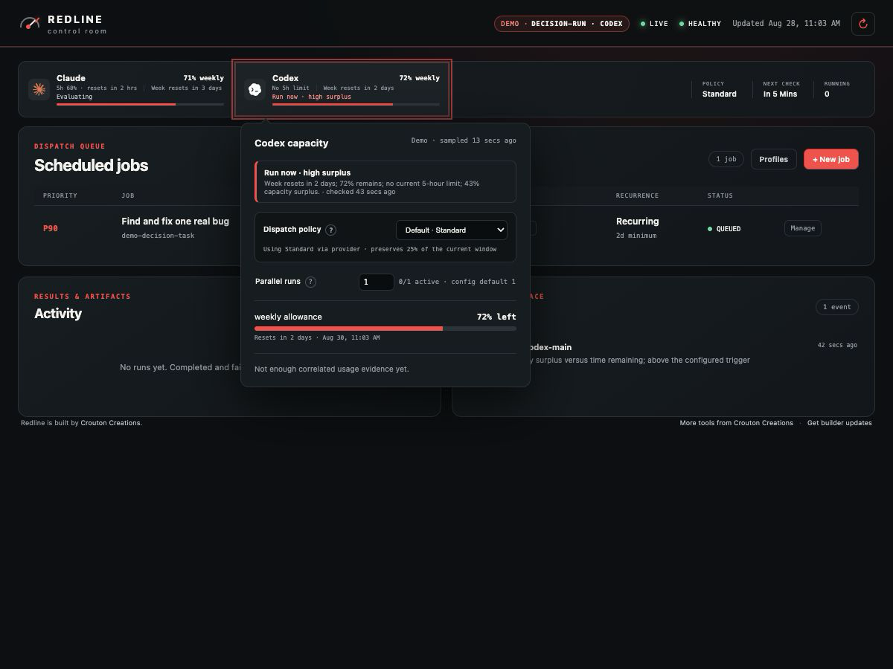Open the Default · Standard policy dropdown
This screenshot has height=669, width=893.
452,230
